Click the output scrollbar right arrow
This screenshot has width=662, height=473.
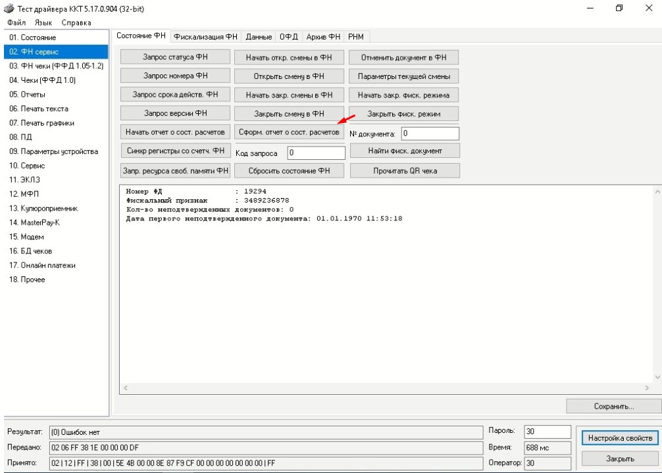pos(647,387)
